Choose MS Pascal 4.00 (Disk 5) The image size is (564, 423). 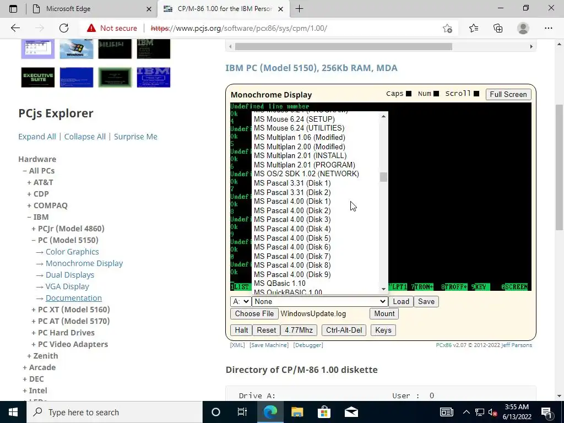click(x=292, y=238)
